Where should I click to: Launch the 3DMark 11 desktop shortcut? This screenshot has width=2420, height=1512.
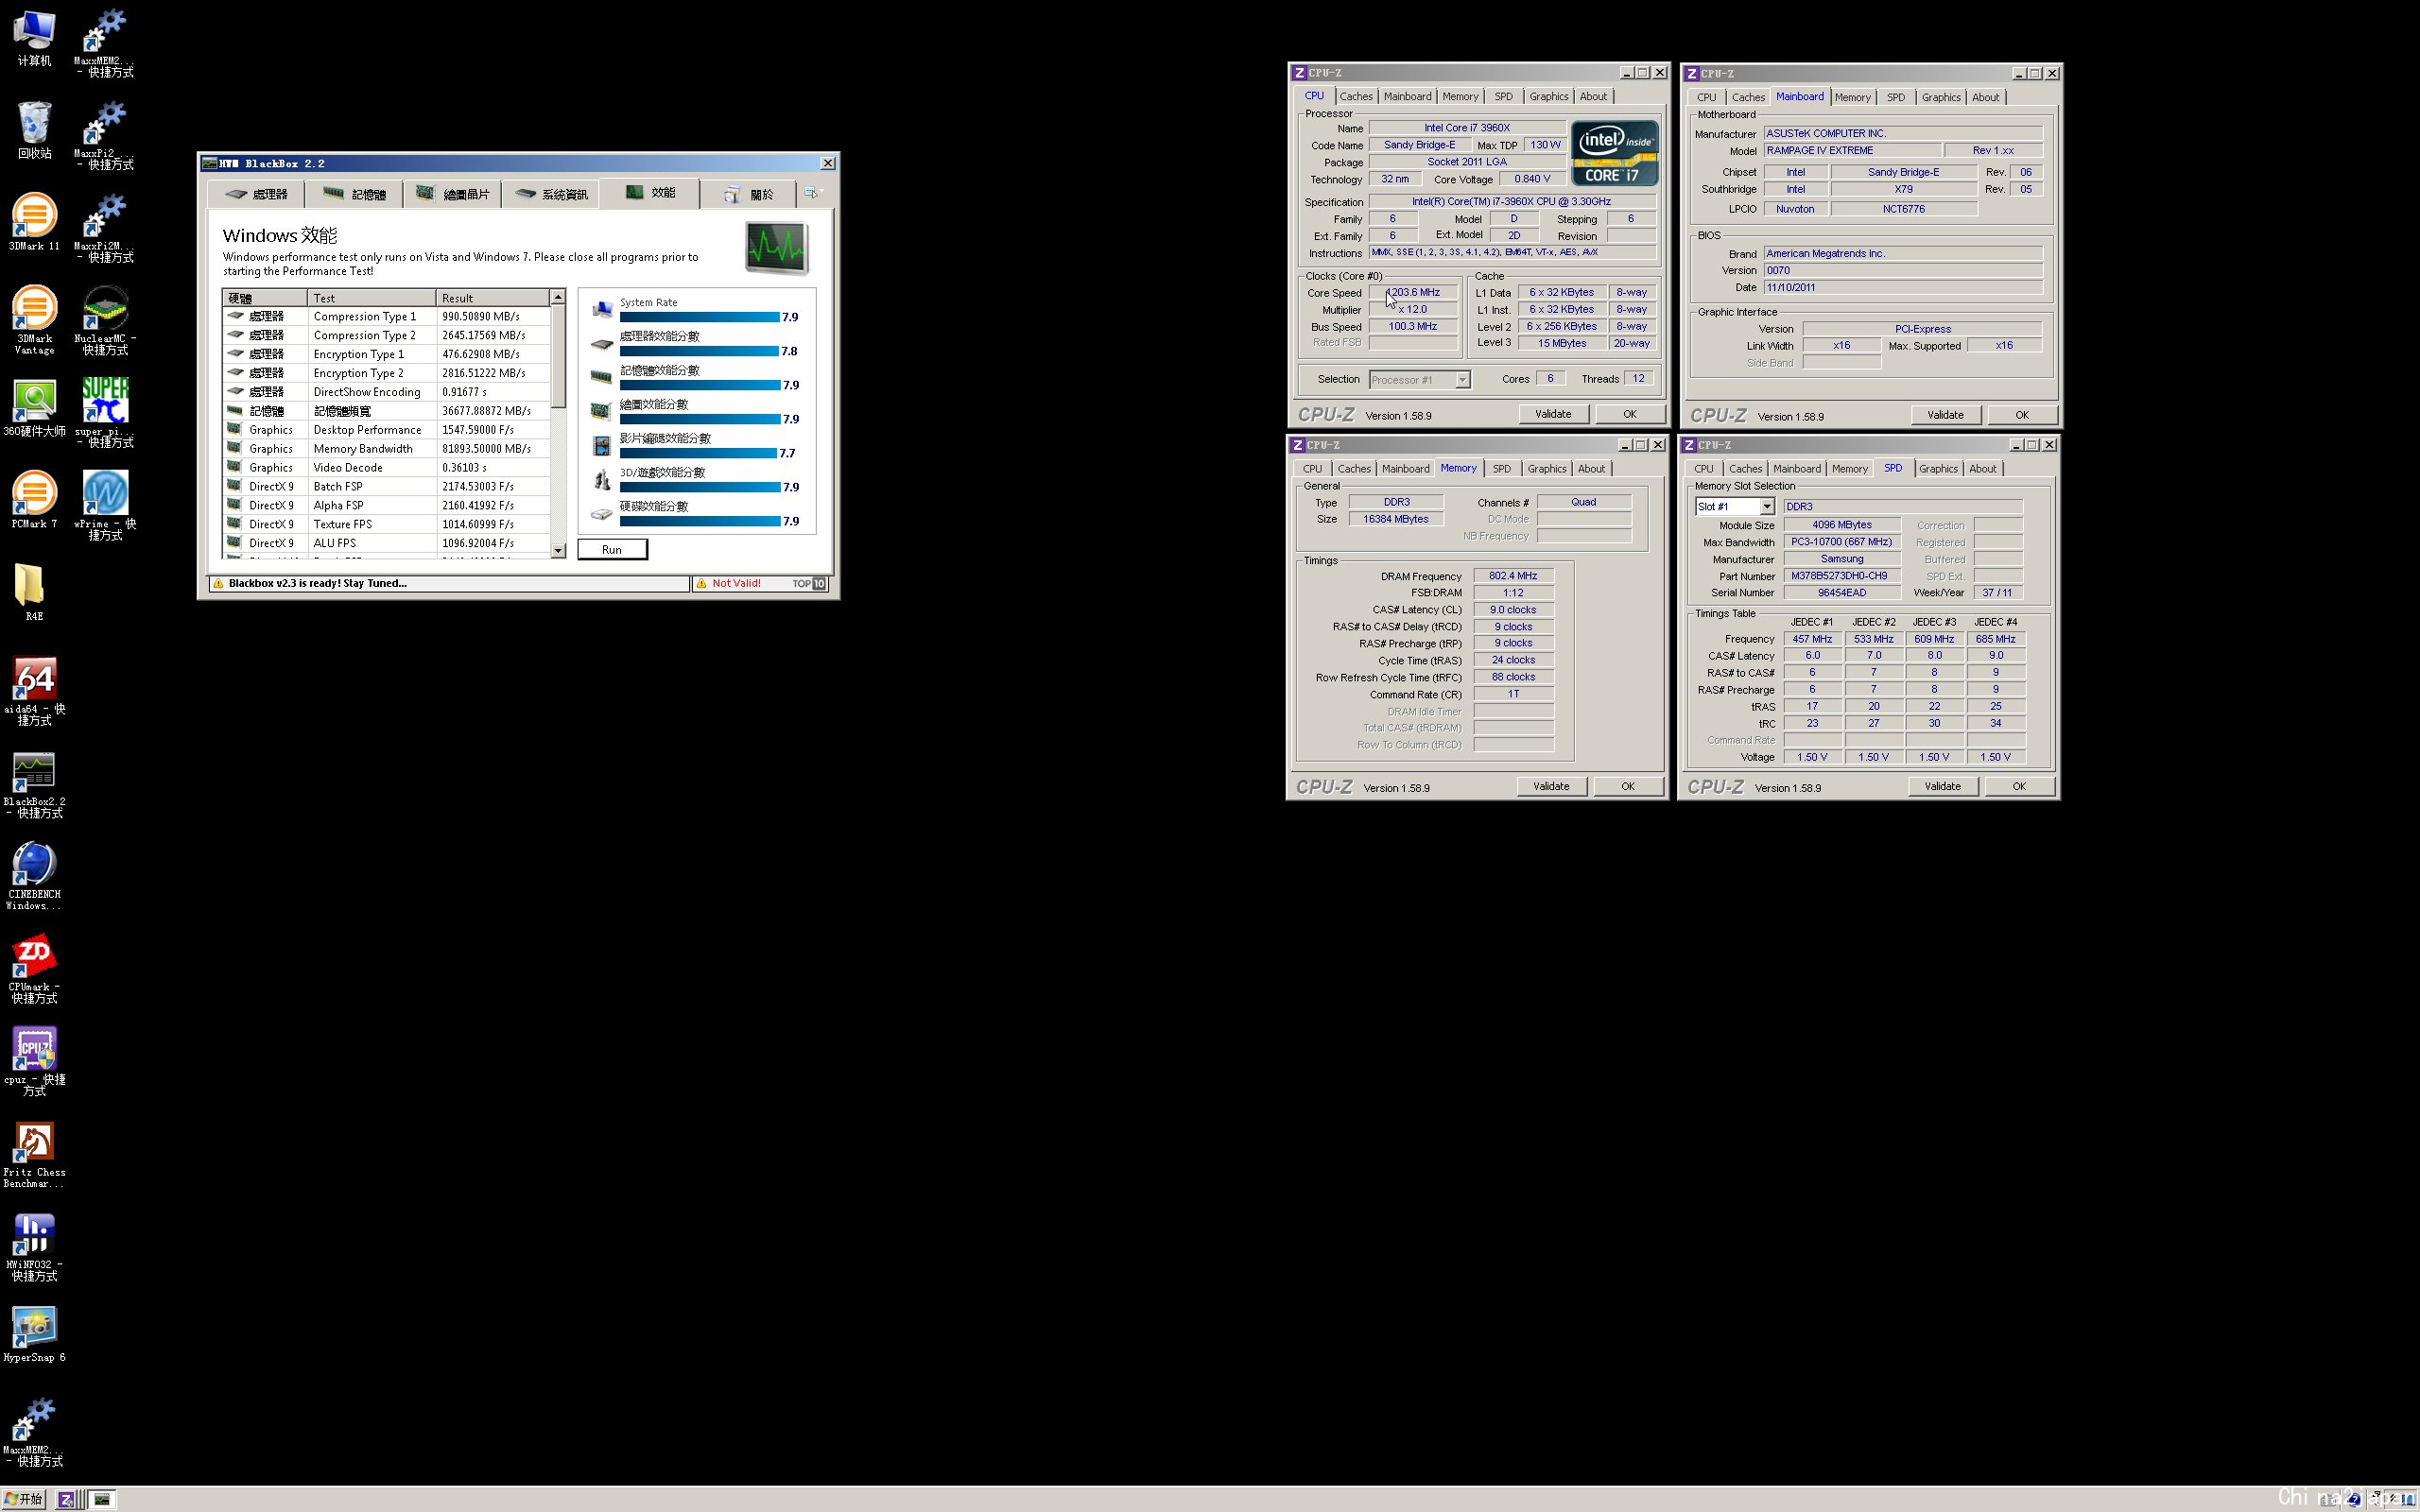click(34, 222)
